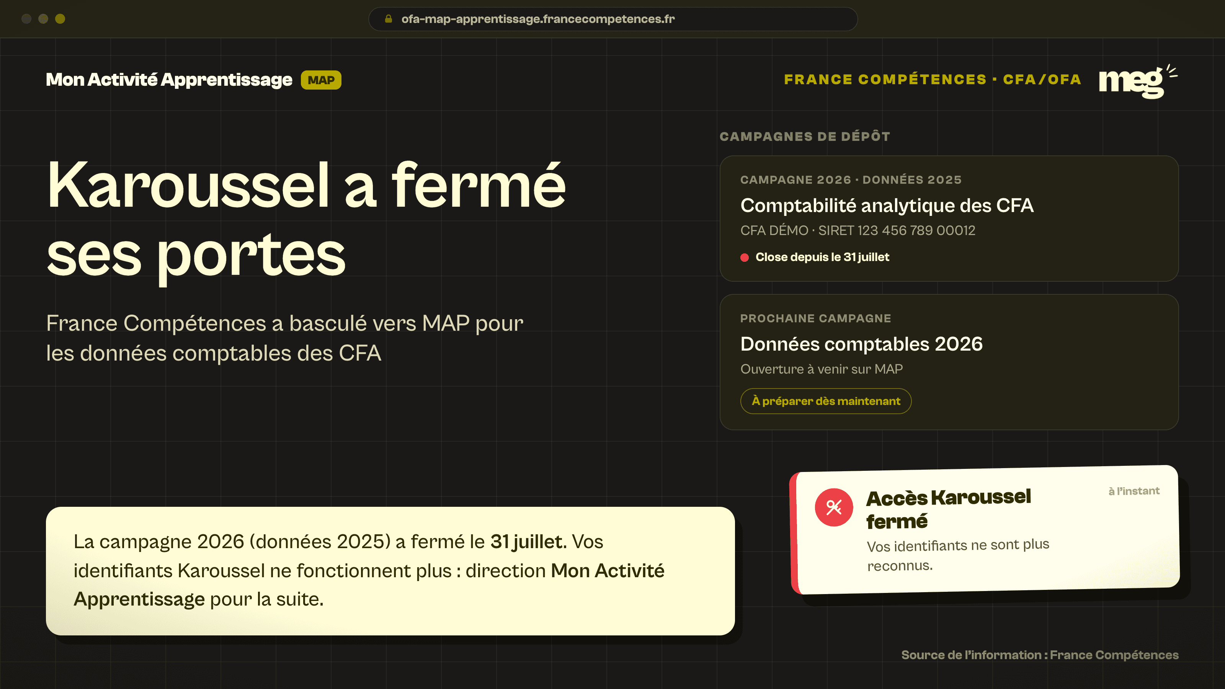
Task: Click the URL ofa-map-apprentissage.francecompetences.fr
Action: click(538, 19)
